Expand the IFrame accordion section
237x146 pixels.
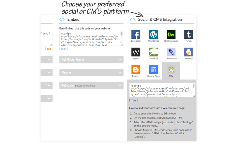point(92,72)
